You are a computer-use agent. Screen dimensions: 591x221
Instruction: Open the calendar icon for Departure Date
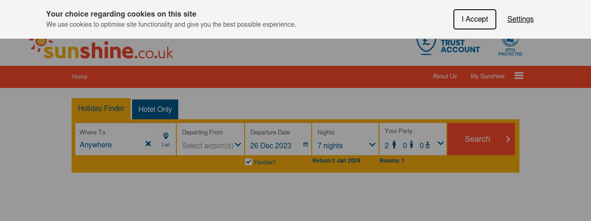(306, 145)
